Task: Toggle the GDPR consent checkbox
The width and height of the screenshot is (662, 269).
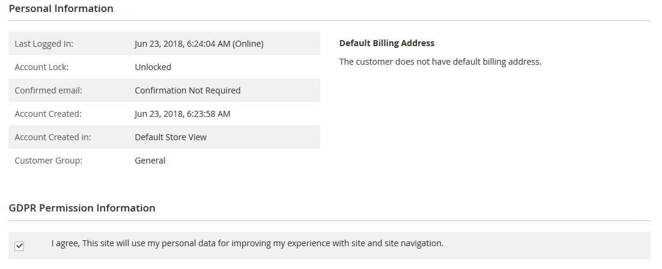Action: coord(19,246)
